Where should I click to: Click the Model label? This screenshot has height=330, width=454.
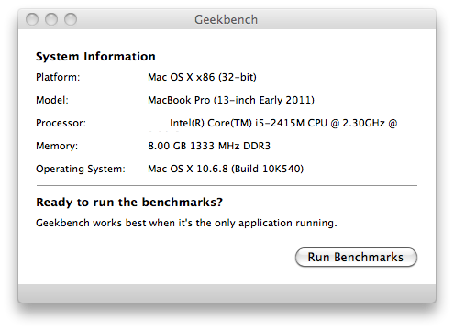click(x=52, y=100)
